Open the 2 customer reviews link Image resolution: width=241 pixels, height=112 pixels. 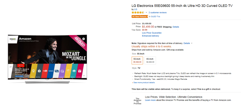(x=158, y=13)
